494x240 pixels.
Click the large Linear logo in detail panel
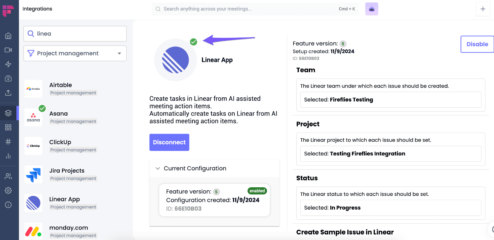[175, 60]
